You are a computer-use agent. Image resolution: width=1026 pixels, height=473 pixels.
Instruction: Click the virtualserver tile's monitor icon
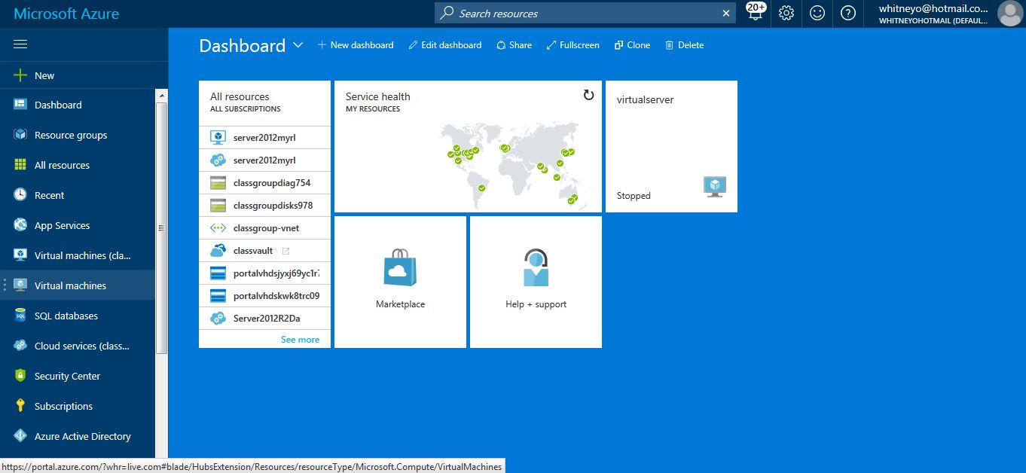coord(714,187)
